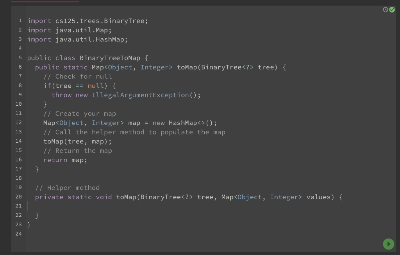Click line number 8 in the gutter
400x255 pixels.
pyautogui.click(x=20, y=85)
